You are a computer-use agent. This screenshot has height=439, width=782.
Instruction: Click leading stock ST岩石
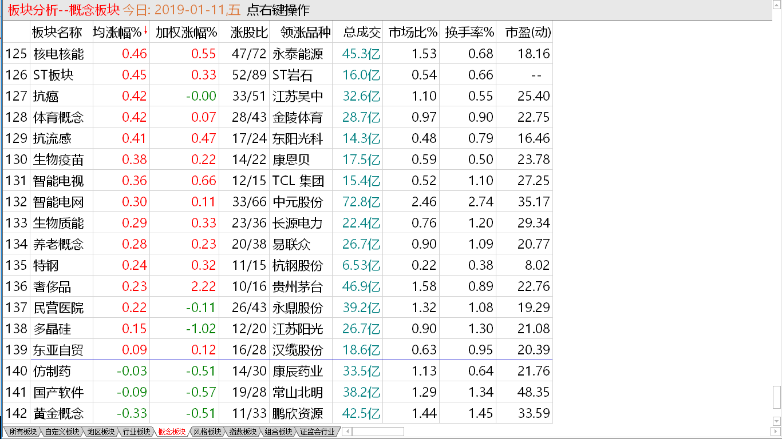[294, 75]
